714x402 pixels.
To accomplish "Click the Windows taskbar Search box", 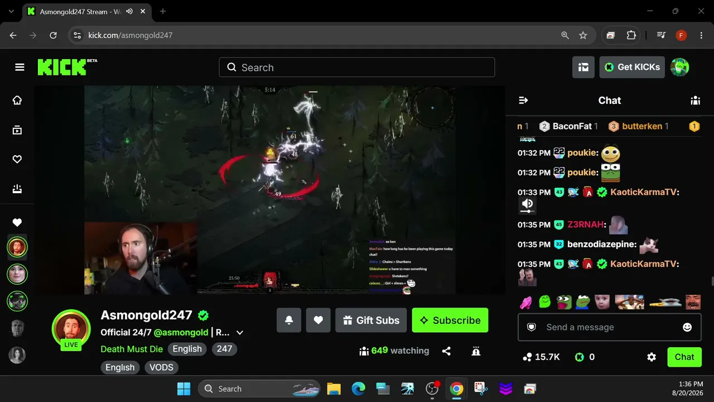I will (x=260, y=389).
